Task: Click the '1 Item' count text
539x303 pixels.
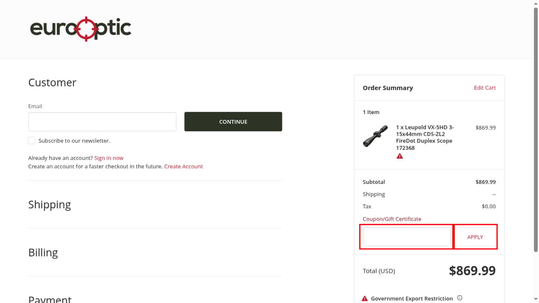Action: (371, 112)
